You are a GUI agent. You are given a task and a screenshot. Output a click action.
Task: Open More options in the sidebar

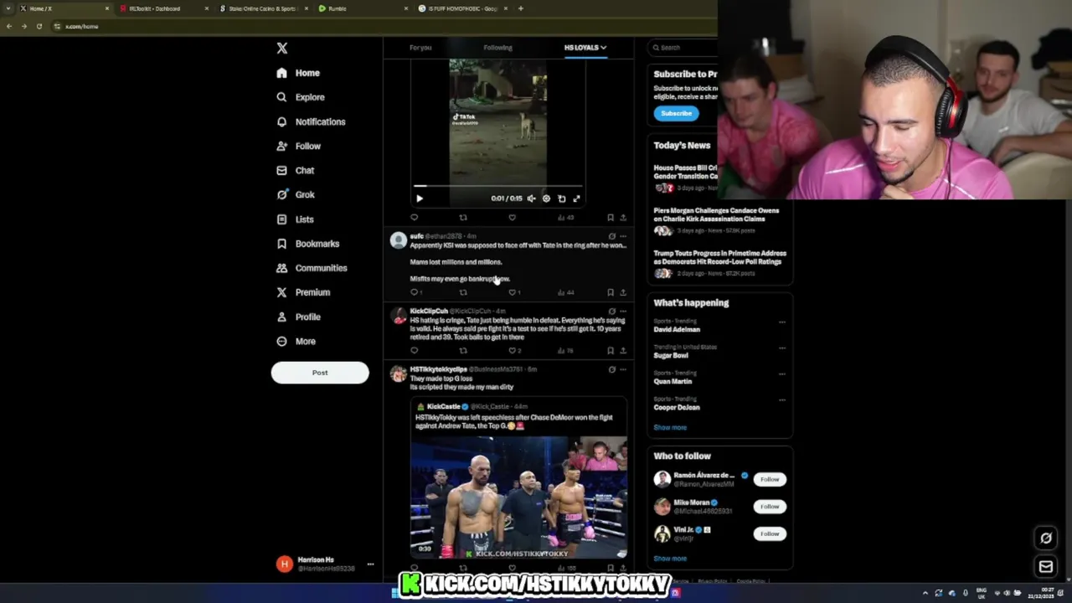pos(296,342)
